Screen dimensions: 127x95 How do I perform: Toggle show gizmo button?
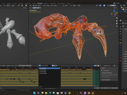pyautogui.click(x=100, y=6)
